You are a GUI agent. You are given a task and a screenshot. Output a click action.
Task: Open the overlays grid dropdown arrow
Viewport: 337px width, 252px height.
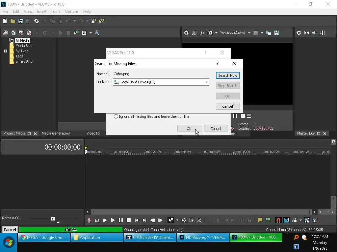click(x=262, y=33)
